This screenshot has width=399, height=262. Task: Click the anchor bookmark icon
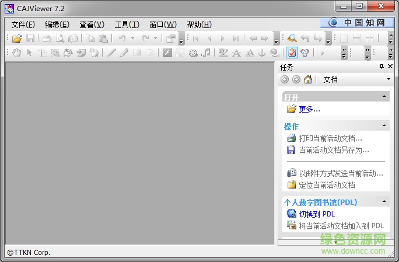(262, 53)
